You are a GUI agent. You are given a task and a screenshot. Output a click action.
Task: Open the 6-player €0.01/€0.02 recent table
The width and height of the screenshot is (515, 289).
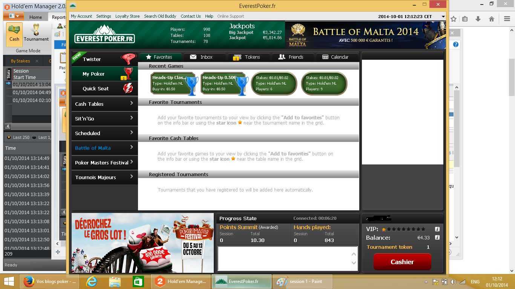[274, 83]
